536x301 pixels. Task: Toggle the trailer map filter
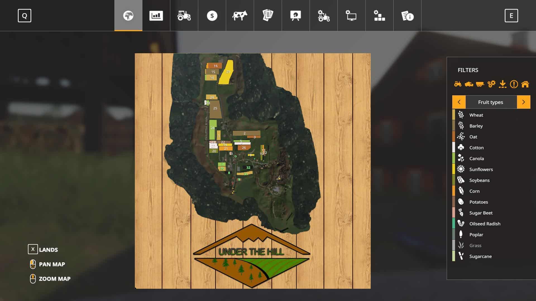480,84
